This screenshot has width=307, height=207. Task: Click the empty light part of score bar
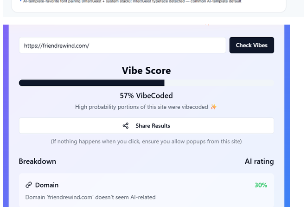219,83
